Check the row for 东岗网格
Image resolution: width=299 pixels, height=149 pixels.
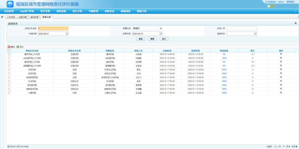coord(9,70)
